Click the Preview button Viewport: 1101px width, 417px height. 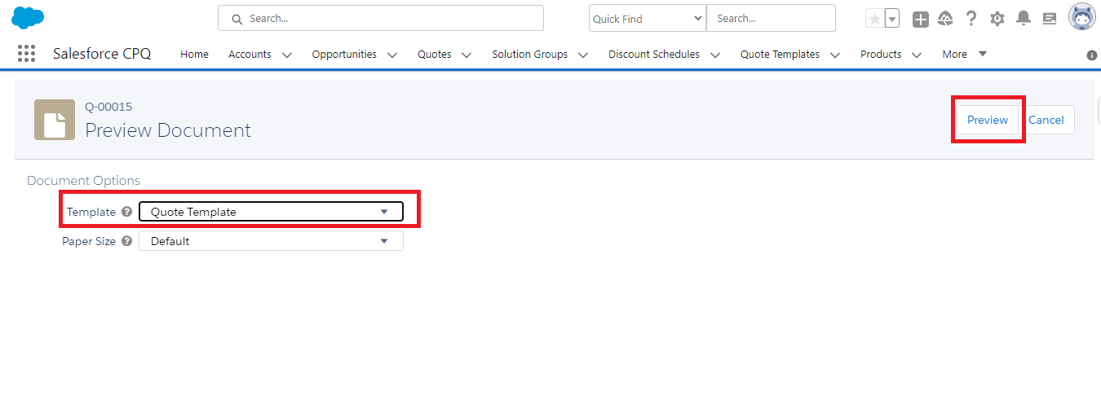tap(988, 120)
